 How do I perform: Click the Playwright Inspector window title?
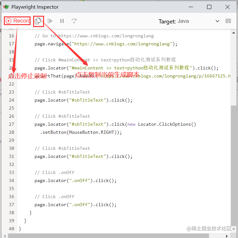tap(35, 7)
